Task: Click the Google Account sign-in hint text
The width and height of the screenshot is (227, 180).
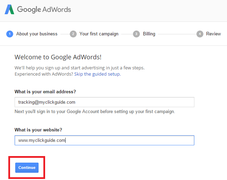Action: click(95, 112)
